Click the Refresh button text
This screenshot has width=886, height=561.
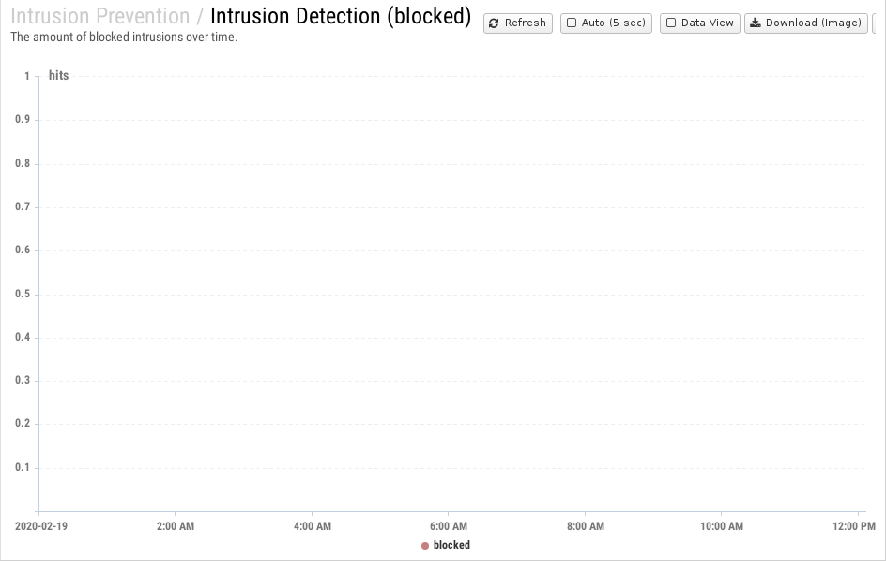(525, 23)
